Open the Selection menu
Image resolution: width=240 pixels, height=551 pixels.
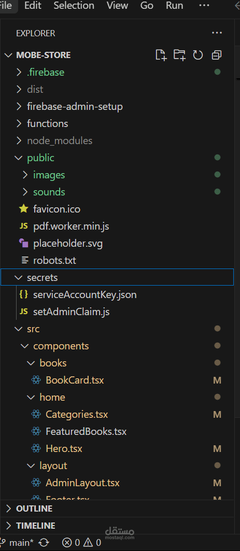tap(74, 6)
